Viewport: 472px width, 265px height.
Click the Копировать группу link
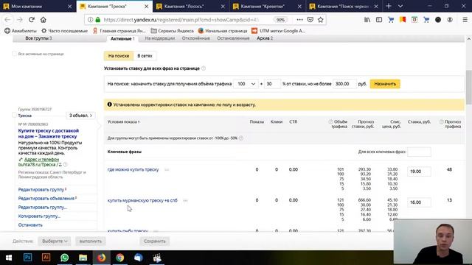tap(39, 216)
